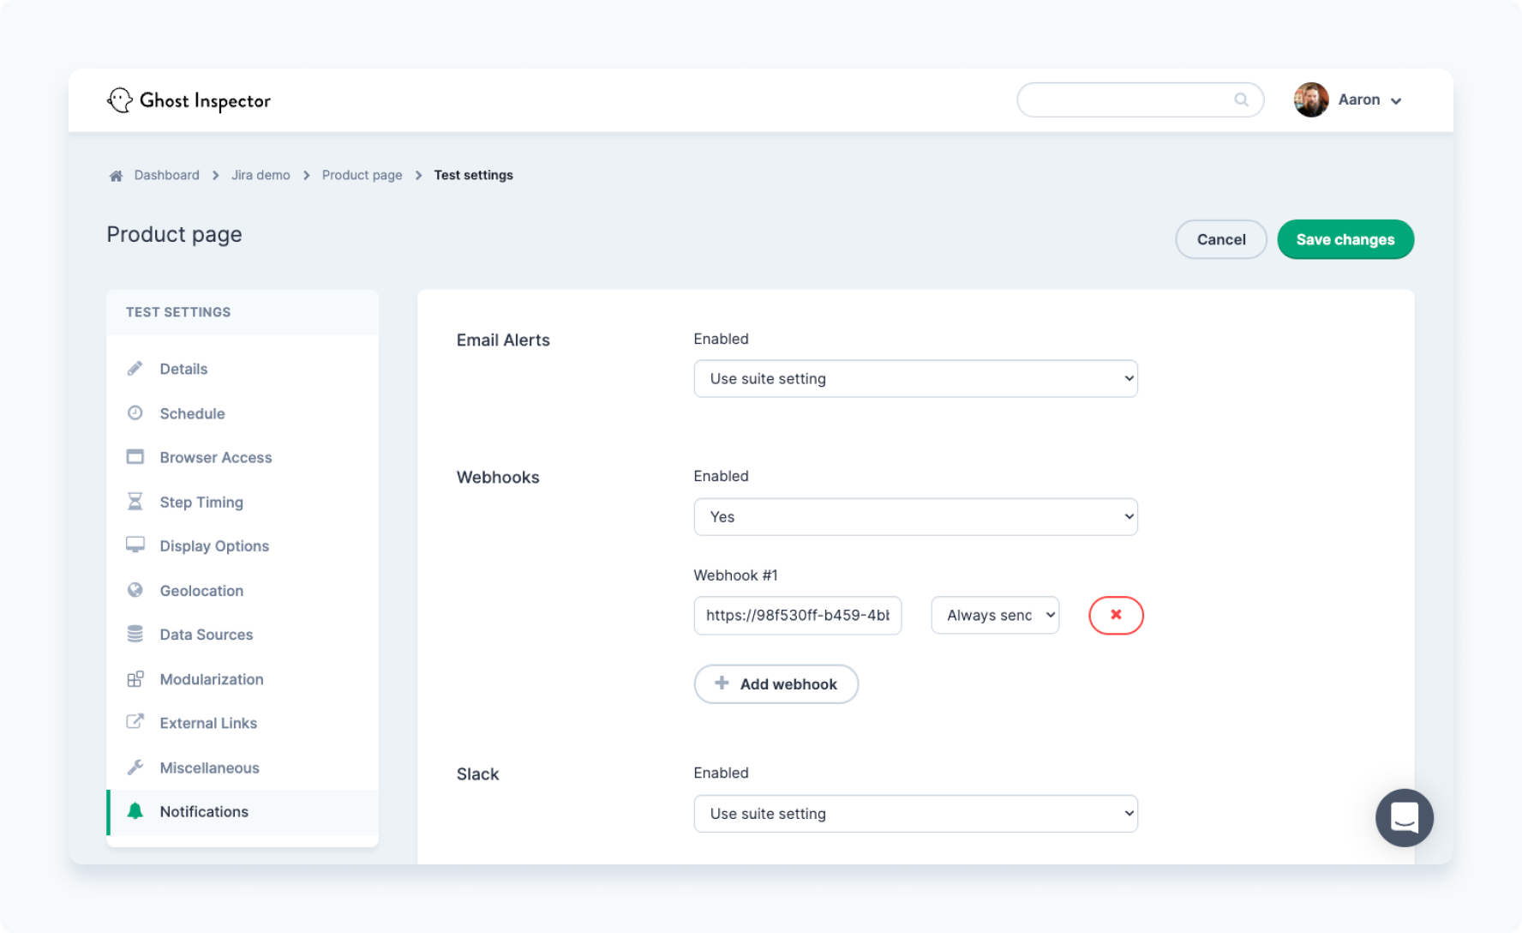Open Schedule settings via the clock icon
Viewport: 1522px width, 933px height.
coord(135,412)
